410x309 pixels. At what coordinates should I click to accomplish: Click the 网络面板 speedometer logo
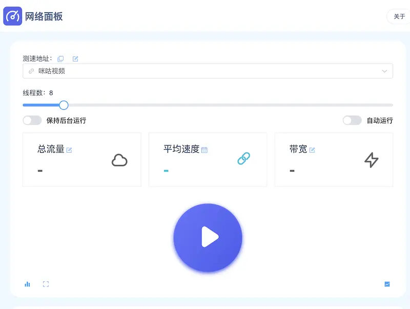(x=12, y=16)
